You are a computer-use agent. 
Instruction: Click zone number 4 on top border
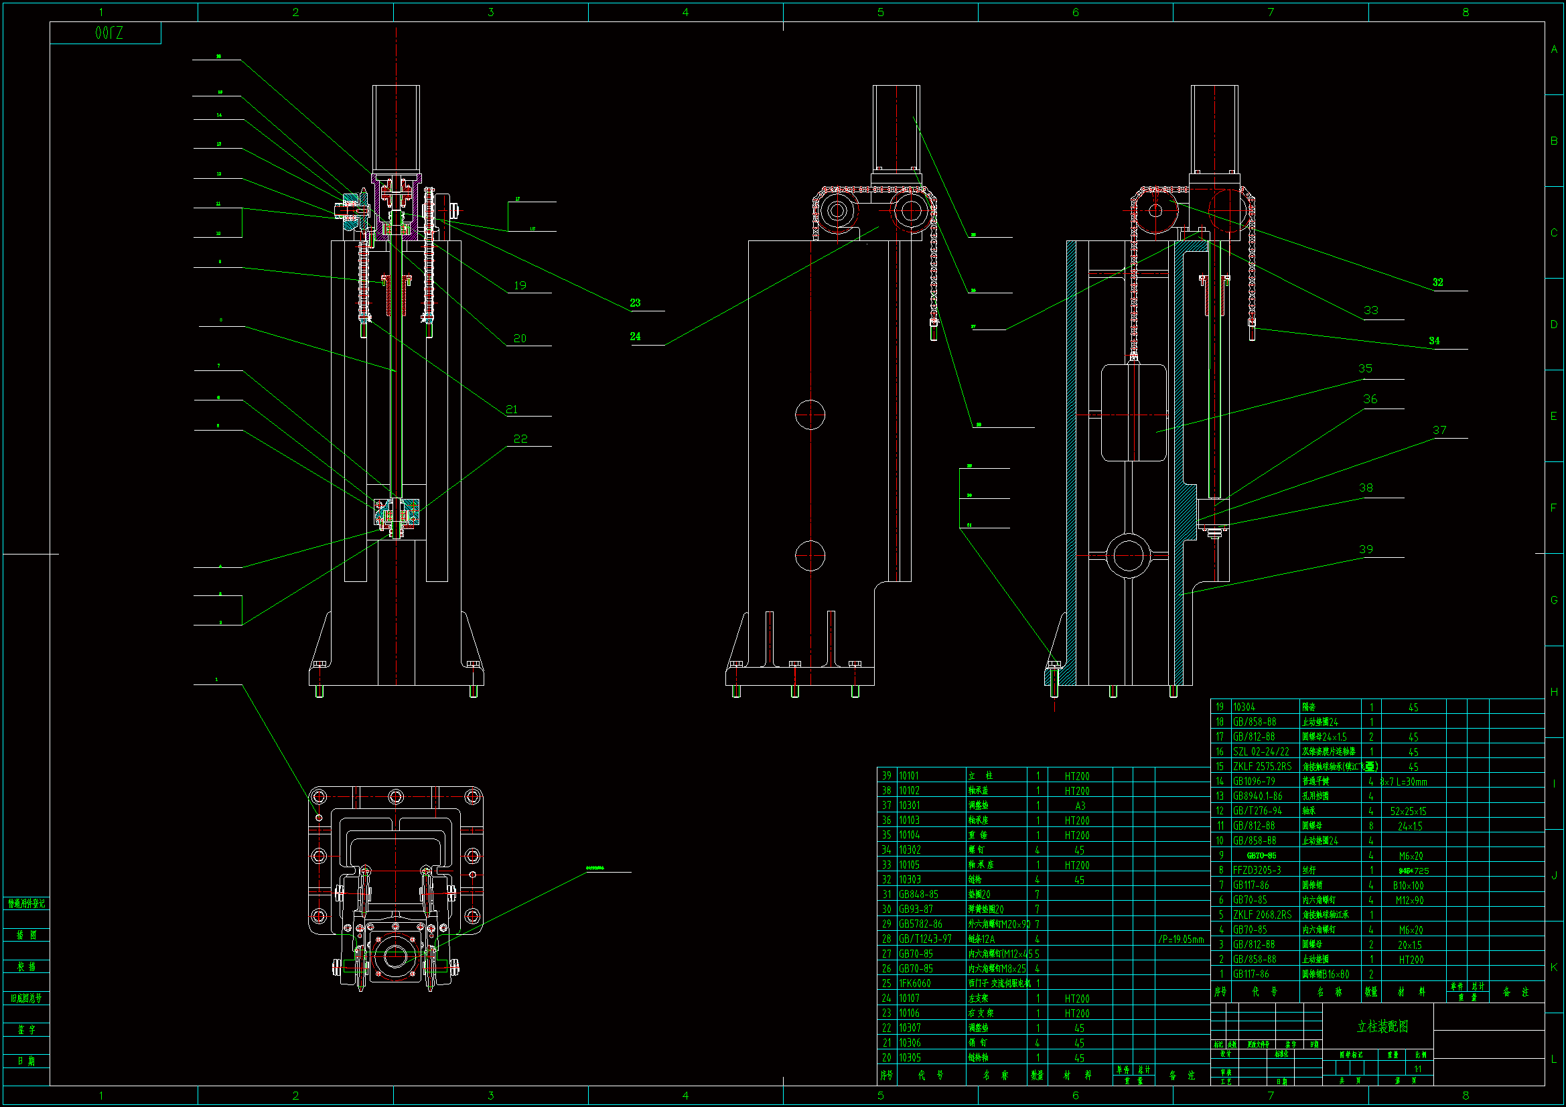pyautogui.click(x=685, y=11)
